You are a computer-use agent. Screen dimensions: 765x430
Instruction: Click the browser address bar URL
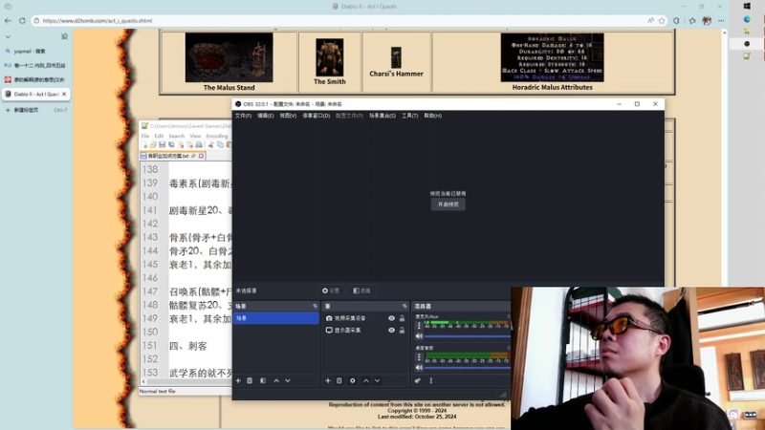click(98, 21)
